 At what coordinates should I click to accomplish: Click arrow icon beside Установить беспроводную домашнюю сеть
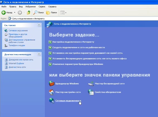pos(50,59)
